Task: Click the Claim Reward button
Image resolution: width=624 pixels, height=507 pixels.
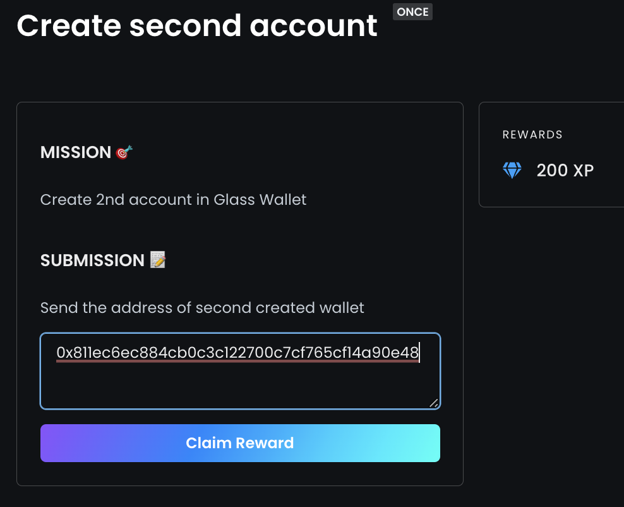Action: pyautogui.click(x=240, y=443)
